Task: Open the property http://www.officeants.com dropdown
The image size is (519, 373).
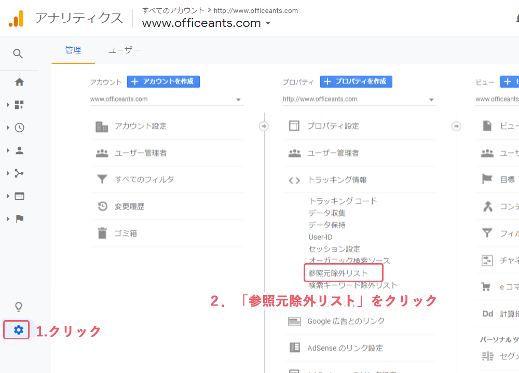Action: 359,99
